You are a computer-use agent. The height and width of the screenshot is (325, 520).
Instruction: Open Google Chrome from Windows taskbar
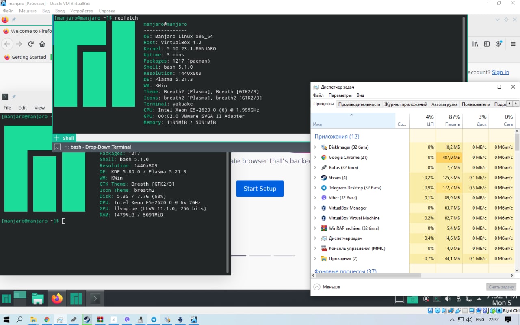point(47,320)
